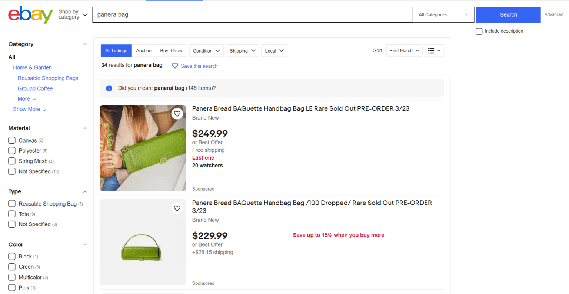
Task: Click the eBay logo
Action: tap(30, 15)
